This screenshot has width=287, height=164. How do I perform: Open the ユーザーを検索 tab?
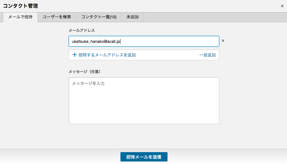tap(57, 17)
